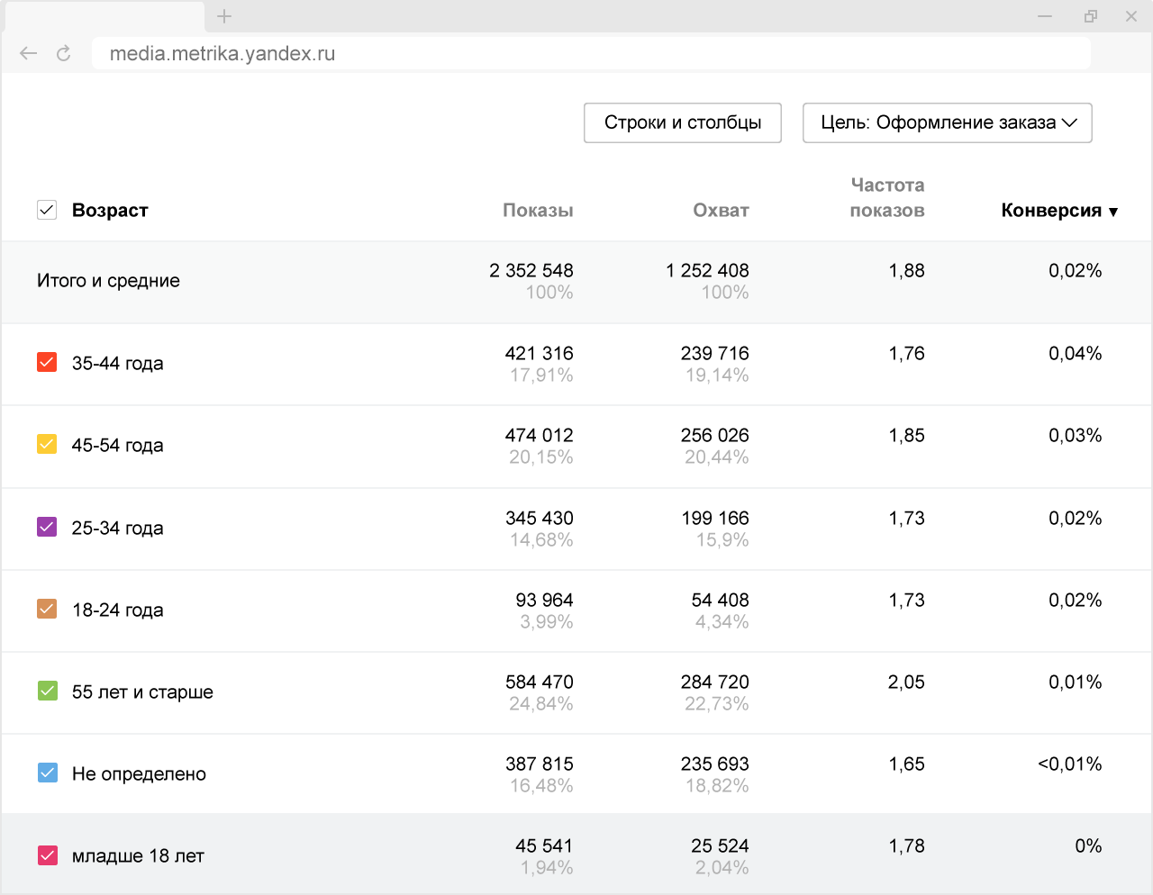Toggle the младше 18 лет checkbox
This screenshot has width=1153, height=895.
(x=47, y=854)
